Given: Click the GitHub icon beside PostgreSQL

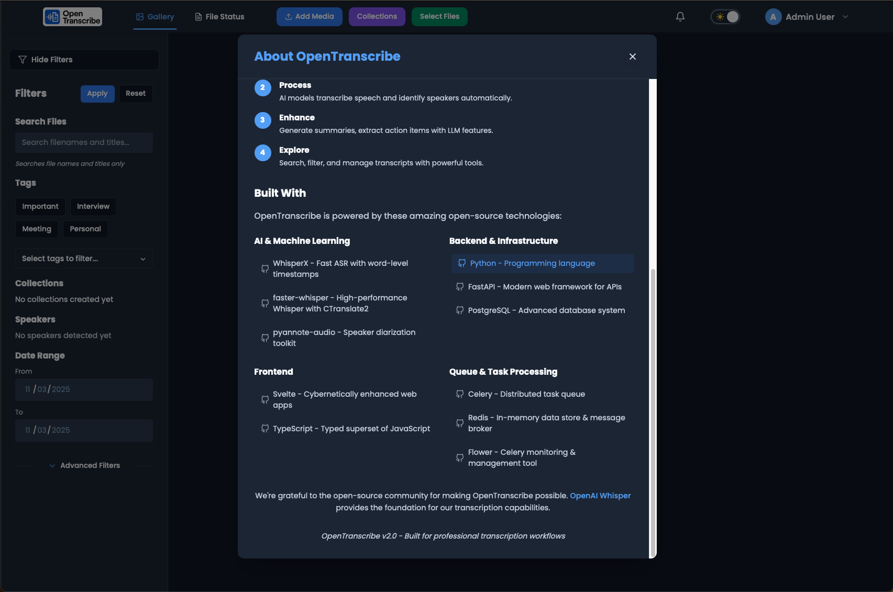Looking at the screenshot, I should point(460,311).
